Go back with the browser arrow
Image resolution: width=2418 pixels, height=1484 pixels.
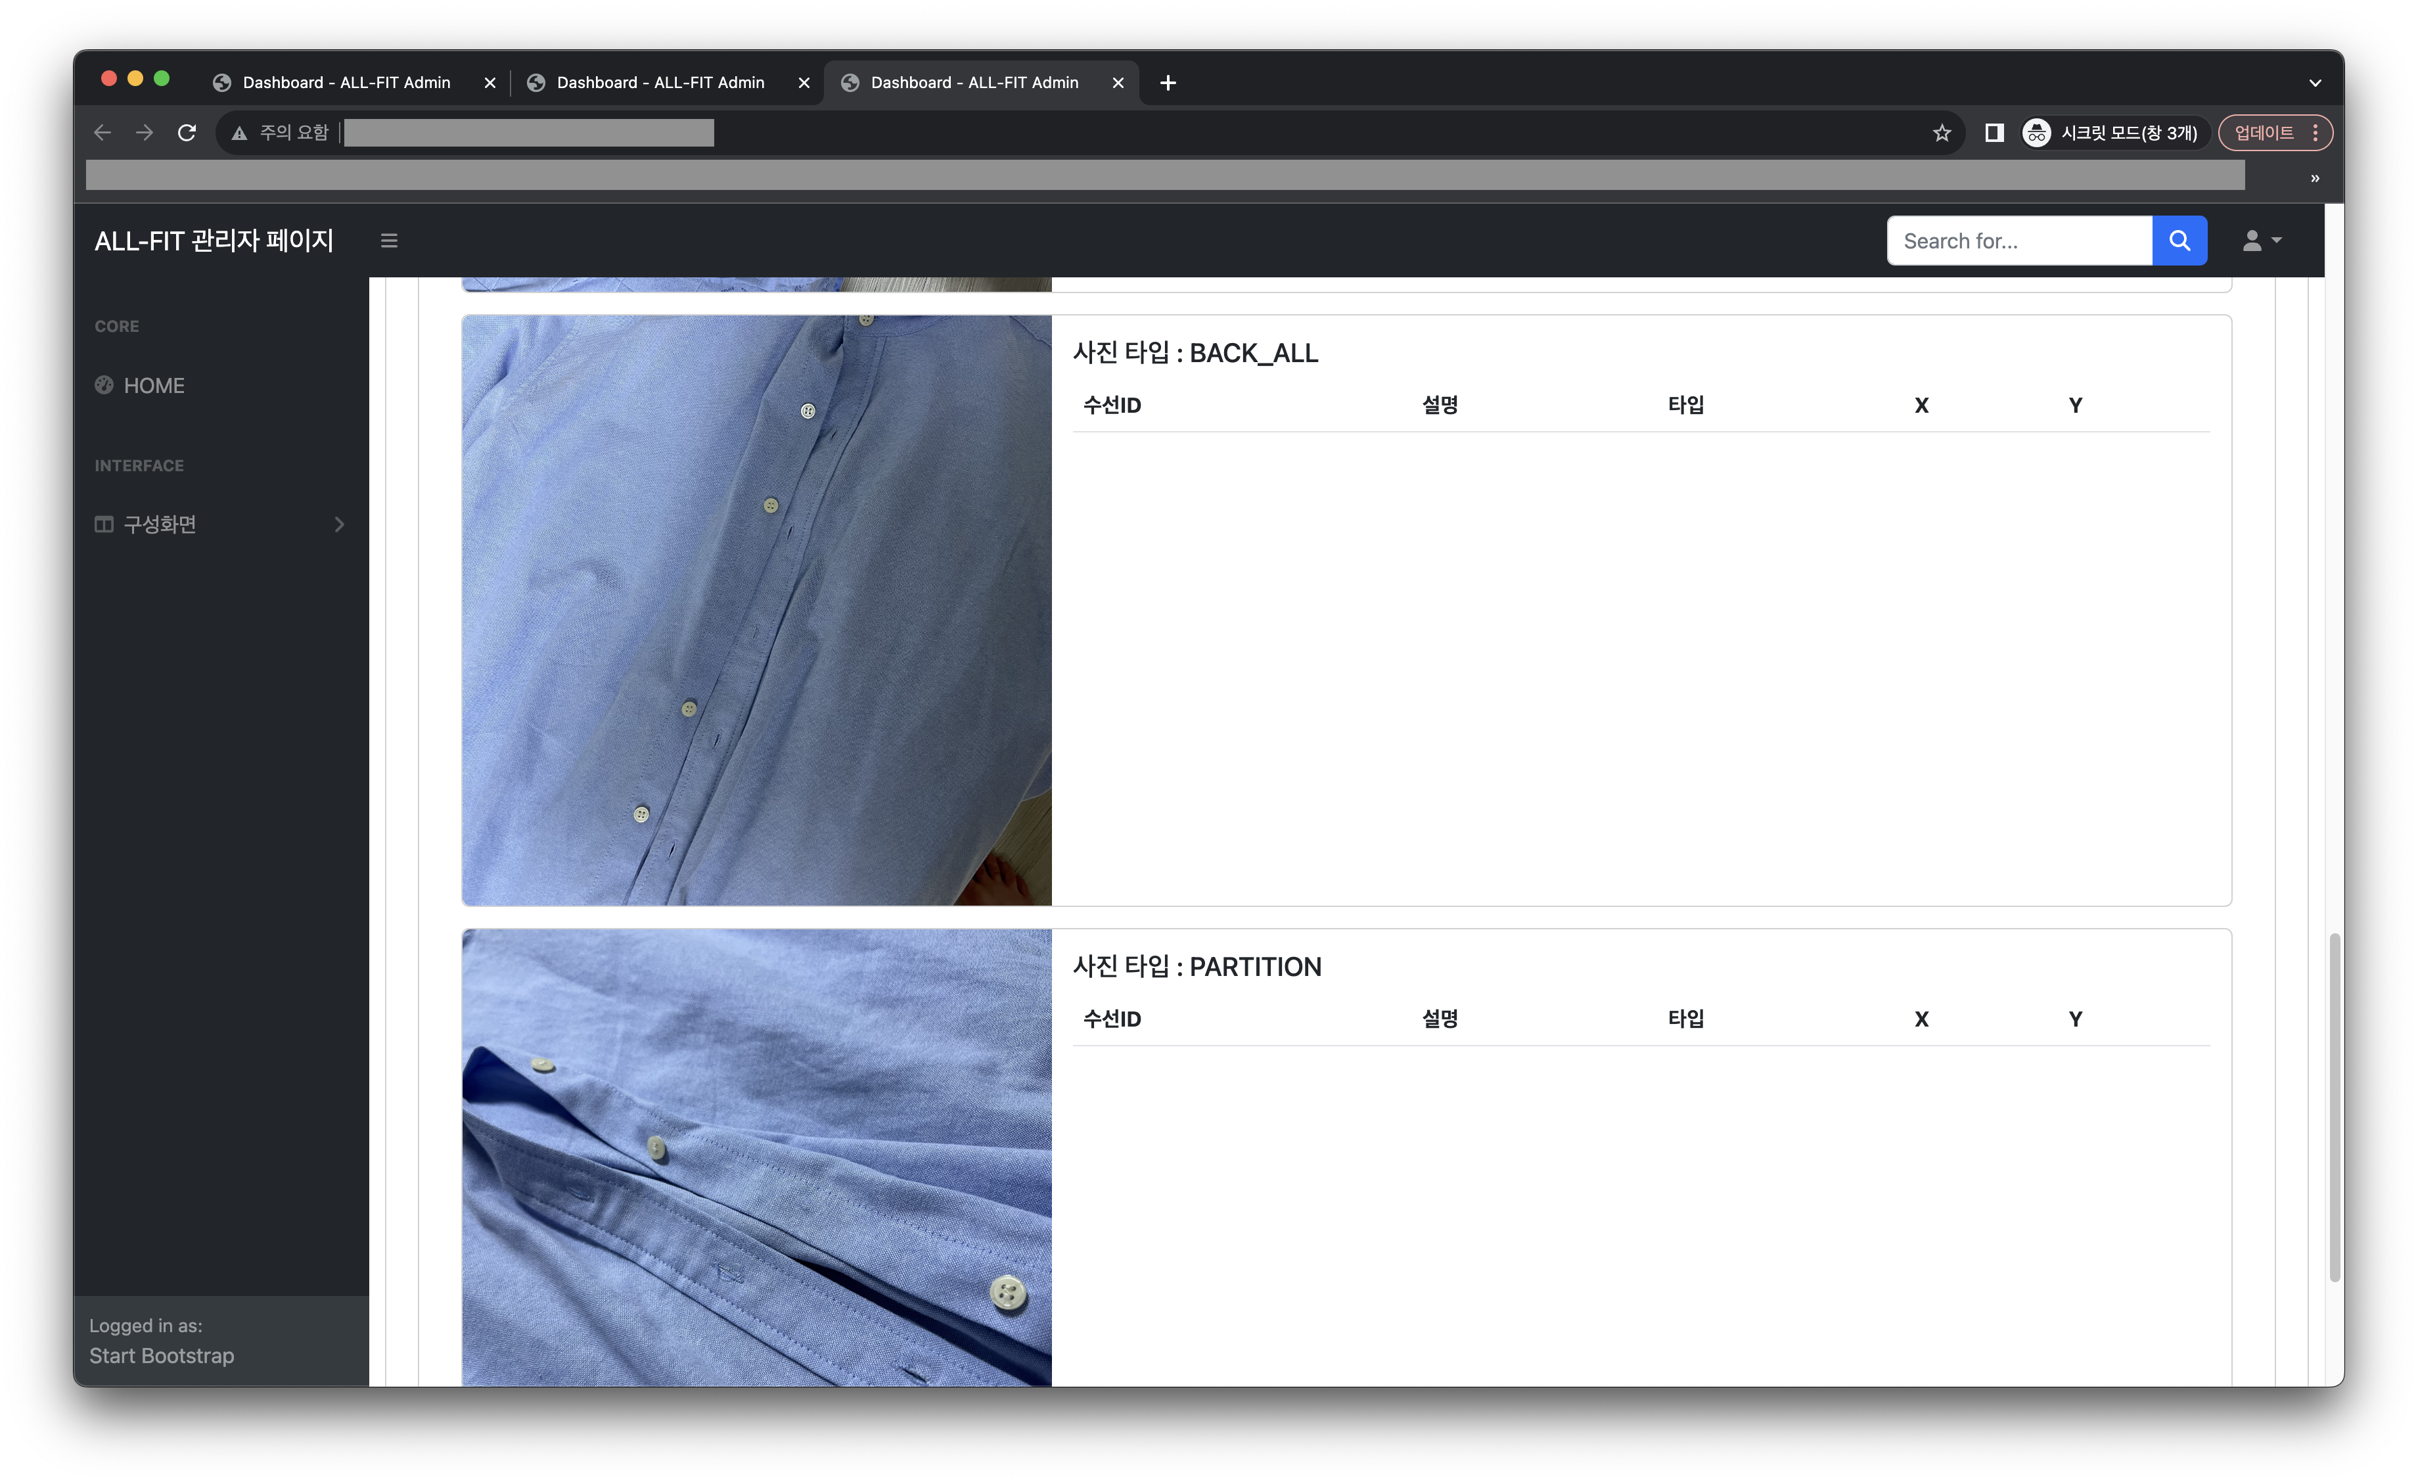pos(102,133)
